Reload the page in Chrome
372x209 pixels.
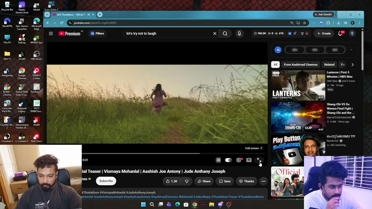point(62,23)
